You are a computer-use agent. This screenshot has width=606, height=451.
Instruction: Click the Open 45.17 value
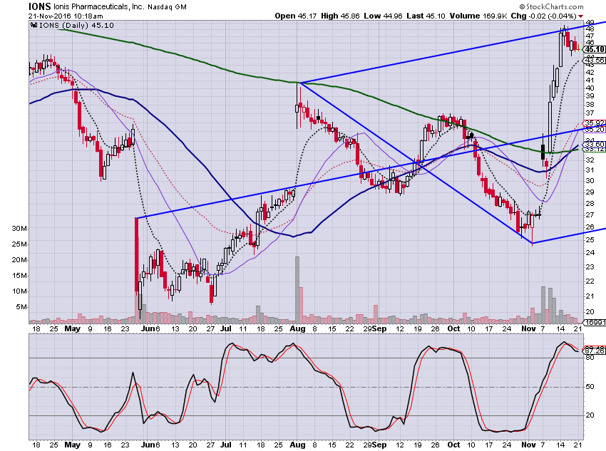pyautogui.click(x=296, y=16)
